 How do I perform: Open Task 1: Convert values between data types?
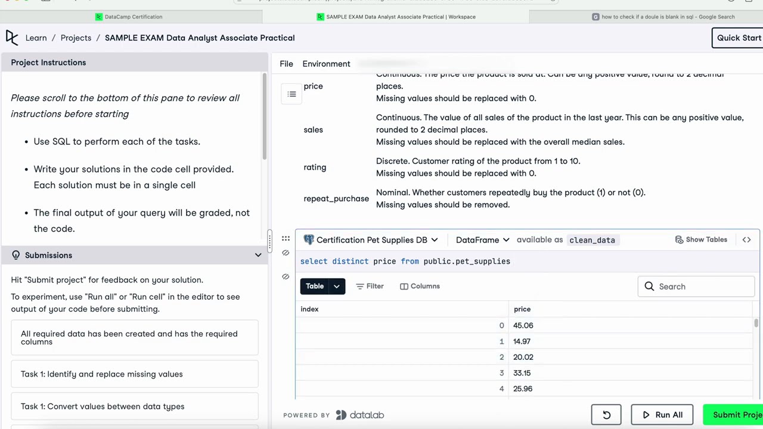click(135, 406)
